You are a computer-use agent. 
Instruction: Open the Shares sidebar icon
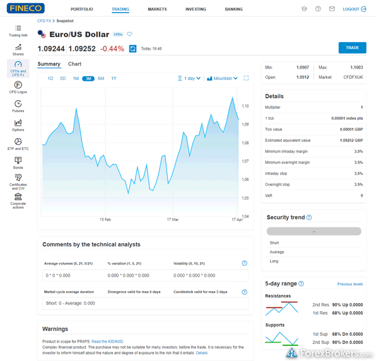(18, 50)
